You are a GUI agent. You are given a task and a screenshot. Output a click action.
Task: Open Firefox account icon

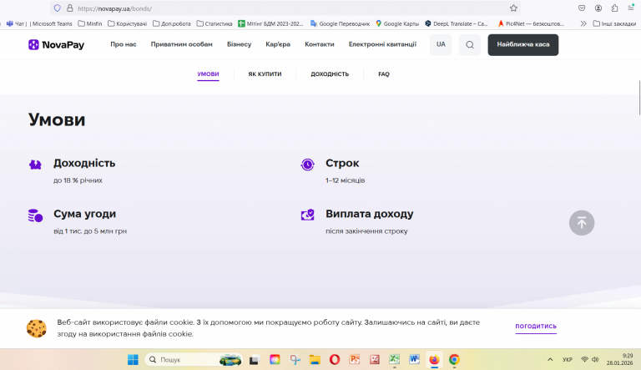[x=598, y=8]
